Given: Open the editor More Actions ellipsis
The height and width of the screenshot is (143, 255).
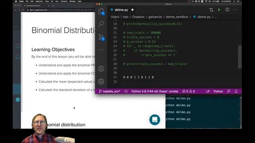Looking at the screenshot, I should 235,10.
